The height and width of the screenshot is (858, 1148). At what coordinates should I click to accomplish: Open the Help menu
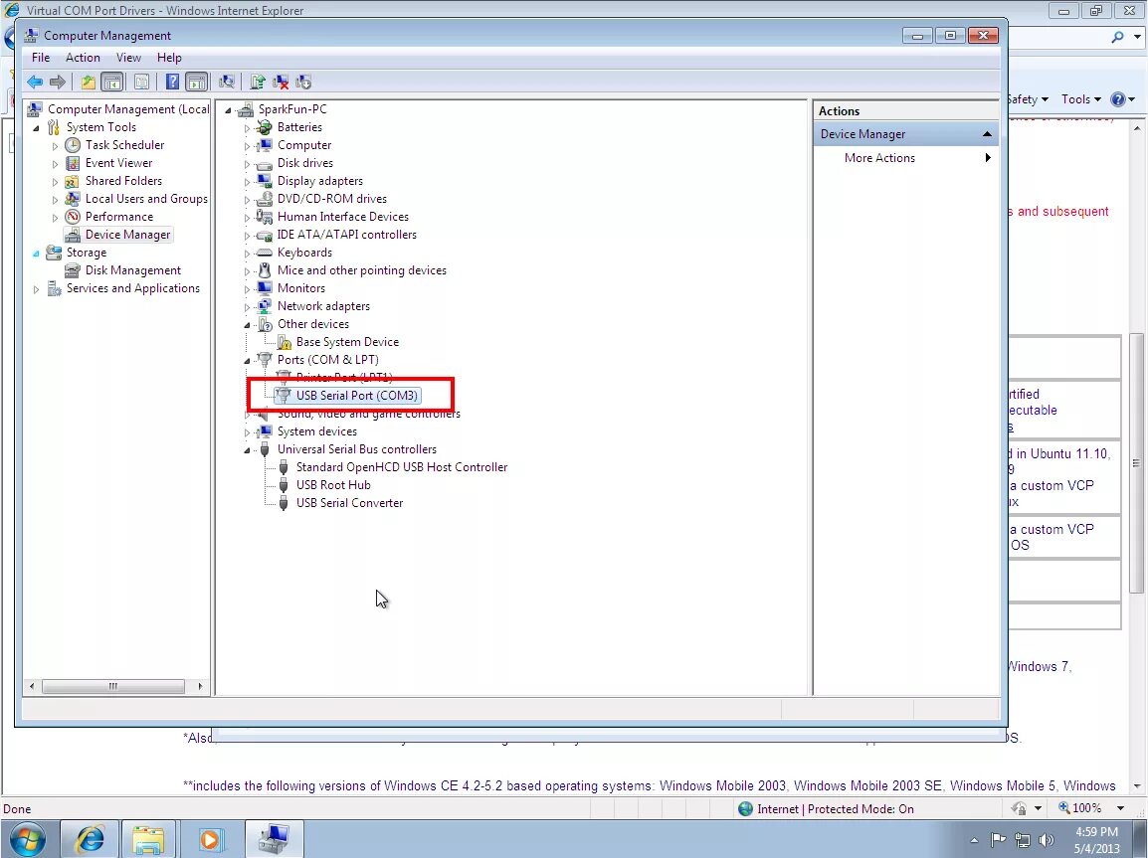[169, 58]
